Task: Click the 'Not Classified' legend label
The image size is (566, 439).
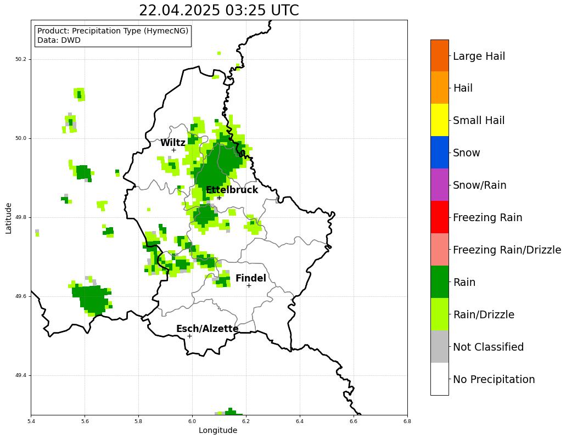Action: click(x=489, y=347)
